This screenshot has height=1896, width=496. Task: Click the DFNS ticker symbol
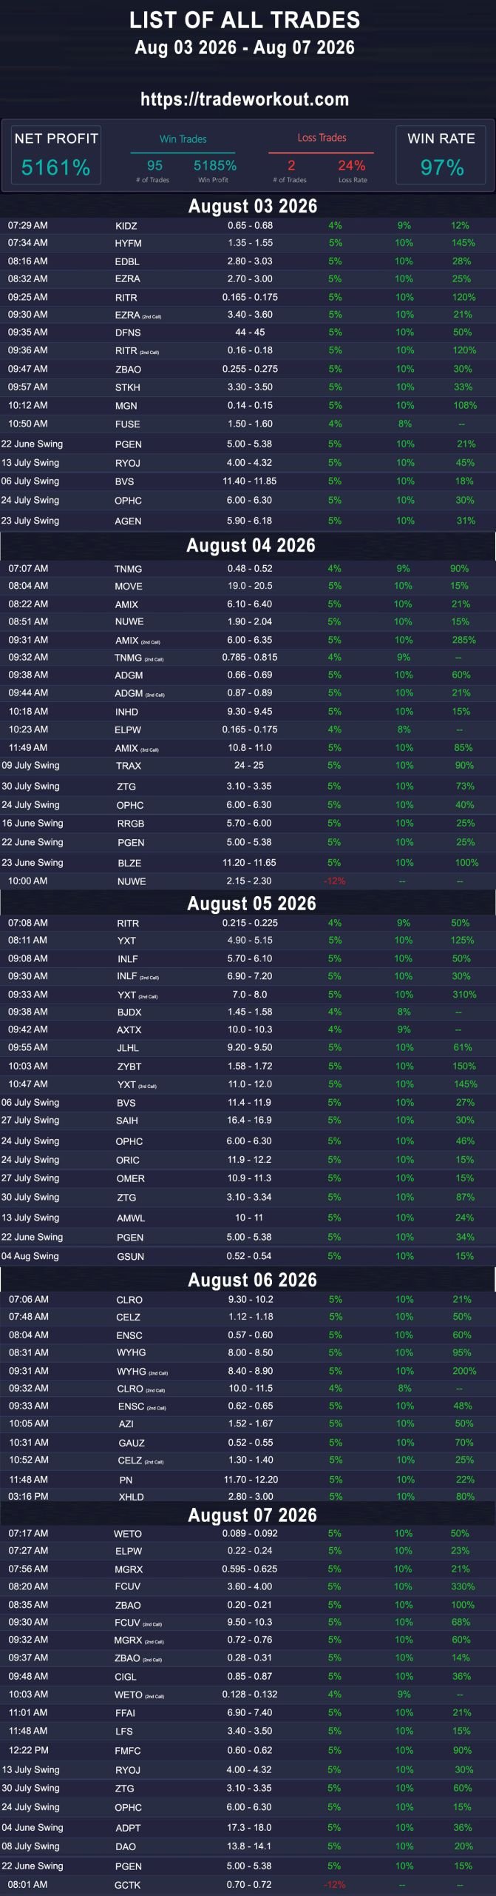coord(128,333)
